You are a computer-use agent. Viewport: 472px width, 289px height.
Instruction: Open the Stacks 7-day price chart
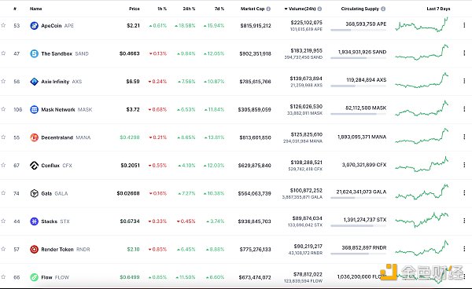coord(422,220)
